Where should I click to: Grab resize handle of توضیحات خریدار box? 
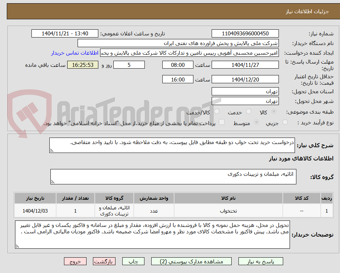tap(17, 246)
